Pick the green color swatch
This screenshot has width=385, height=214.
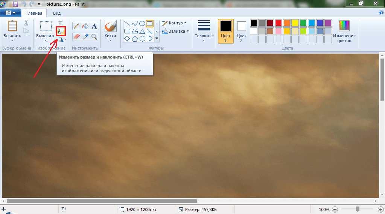(303, 23)
